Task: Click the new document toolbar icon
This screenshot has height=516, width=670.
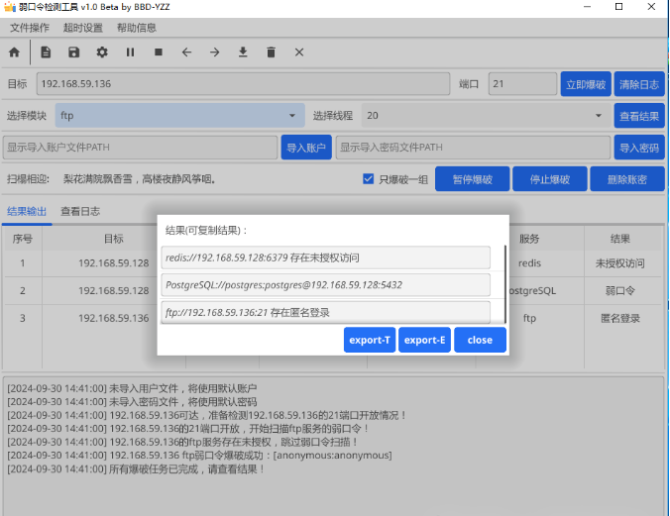Action: click(46, 52)
